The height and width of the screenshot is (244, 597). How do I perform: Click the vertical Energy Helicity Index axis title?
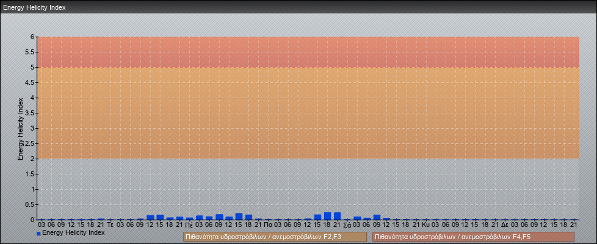pos(21,129)
